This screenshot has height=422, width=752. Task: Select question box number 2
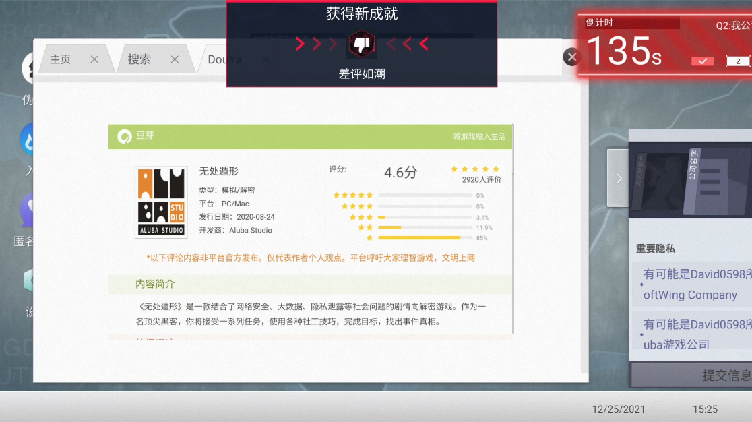tap(738, 61)
